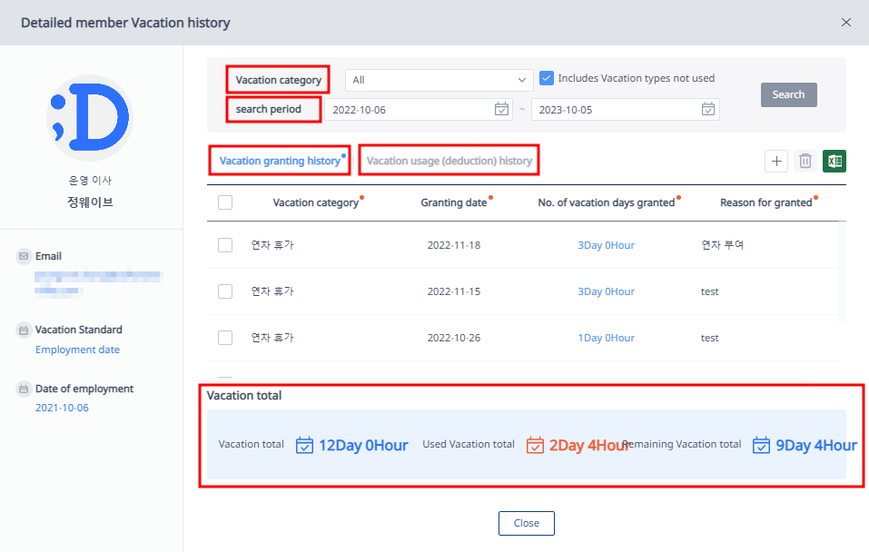Click the blue calendar icon next to Vacation total
Image resolution: width=869 pixels, height=552 pixels.
[x=304, y=445]
